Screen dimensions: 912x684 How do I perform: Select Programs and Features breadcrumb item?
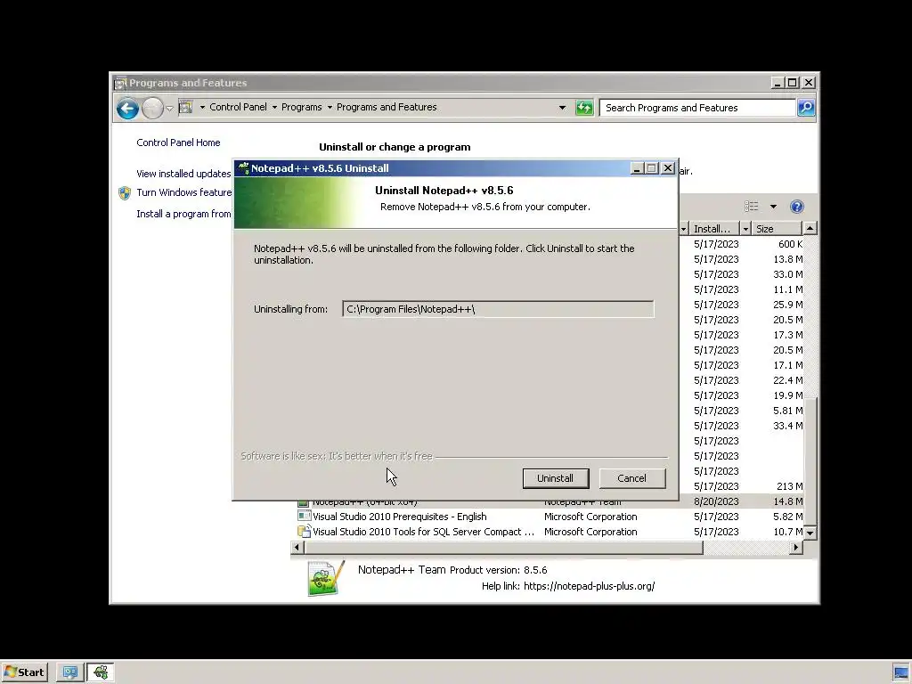coord(387,107)
